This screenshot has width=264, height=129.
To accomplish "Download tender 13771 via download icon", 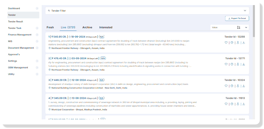I will click(x=244, y=64).
